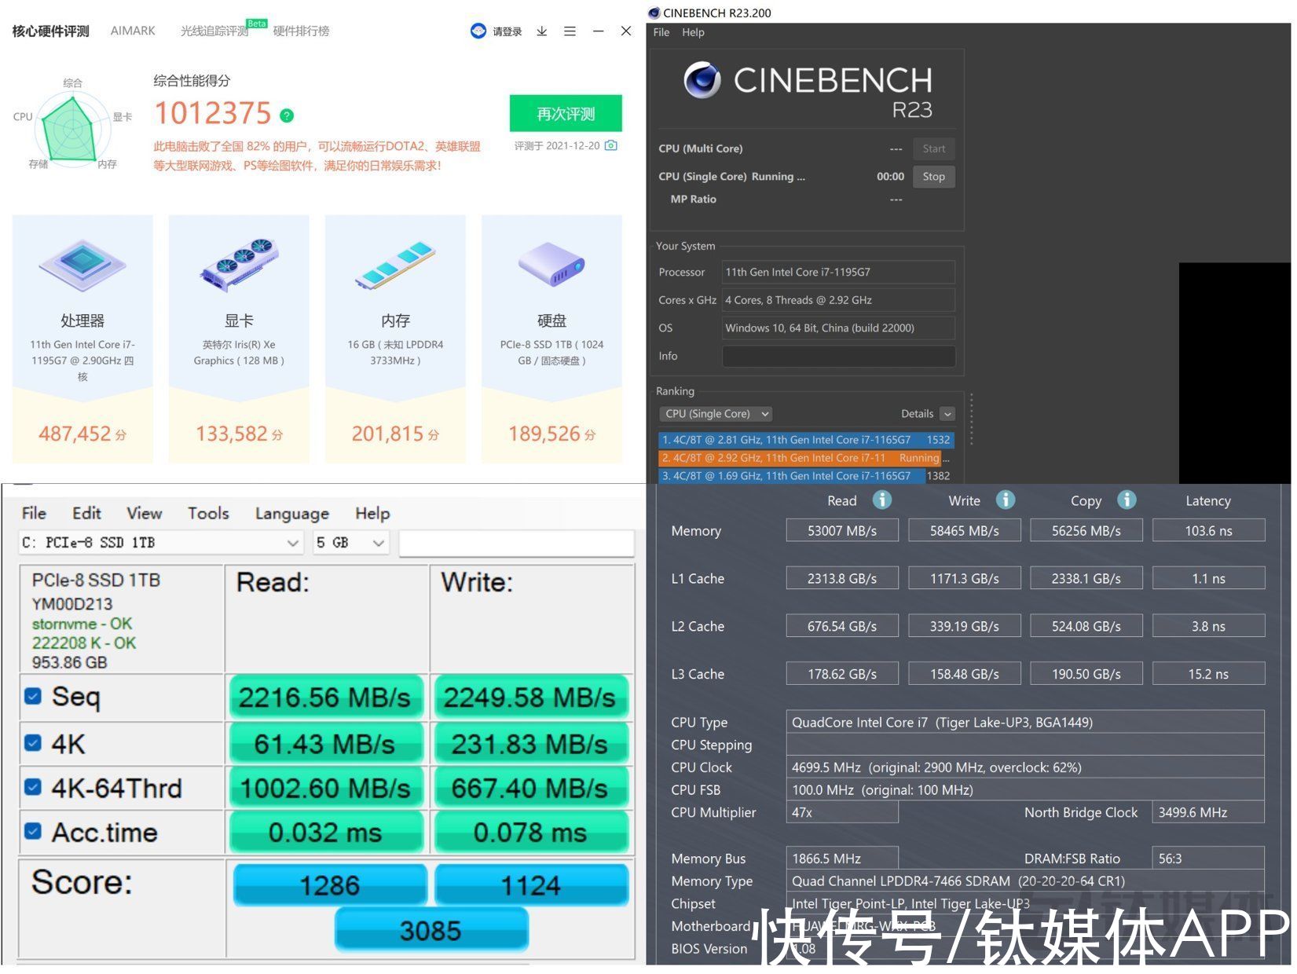Open the File menu in Cinebench
The height and width of the screenshot is (974, 1297).
661,32
